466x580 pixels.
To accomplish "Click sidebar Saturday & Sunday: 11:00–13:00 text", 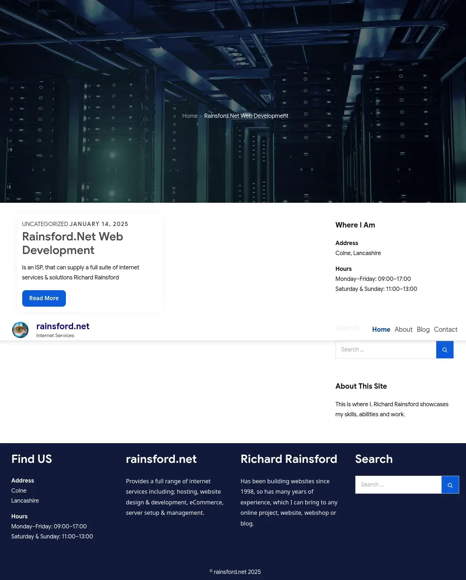I will click(376, 289).
